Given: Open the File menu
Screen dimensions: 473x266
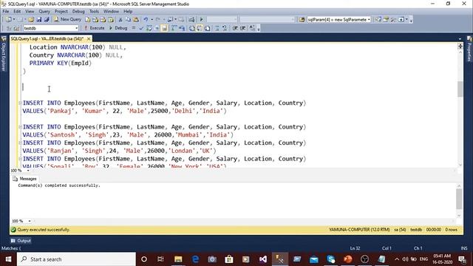Looking at the screenshot, I should click(x=6, y=11).
